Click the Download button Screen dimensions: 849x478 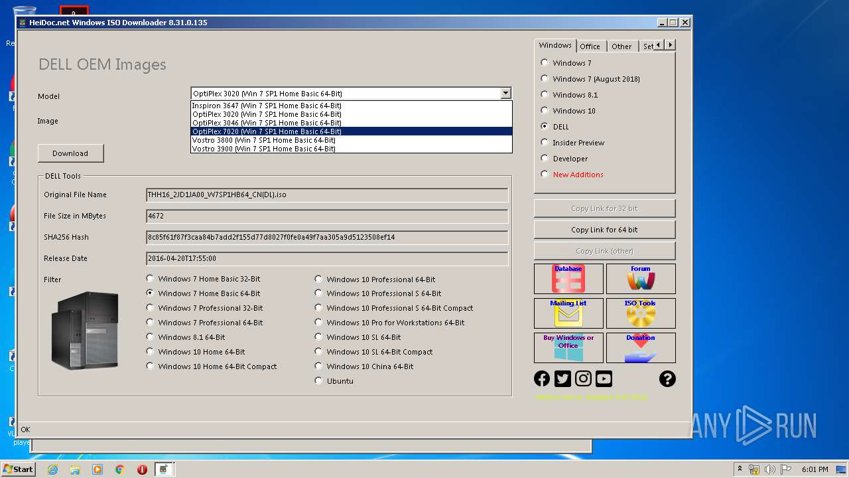coord(70,153)
